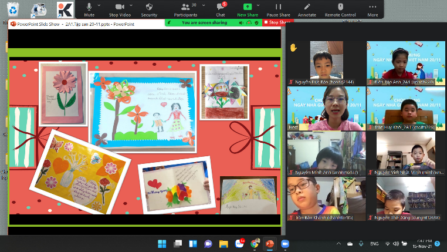
Task: Mute the microphone in Zoom toolbar
Action: (x=89, y=9)
